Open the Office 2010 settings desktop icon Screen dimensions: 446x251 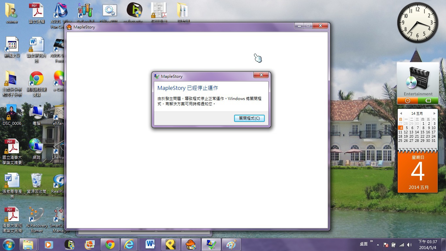point(109,13)
